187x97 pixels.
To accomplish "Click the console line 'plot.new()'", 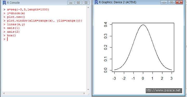I will [x=16, y=17].
